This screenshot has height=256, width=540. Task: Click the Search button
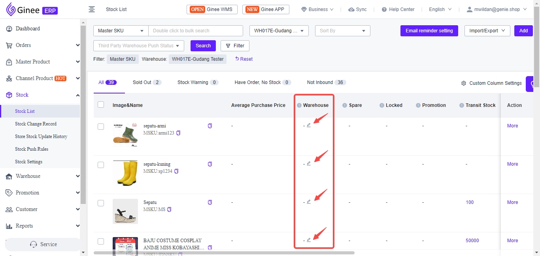[203, 46]
